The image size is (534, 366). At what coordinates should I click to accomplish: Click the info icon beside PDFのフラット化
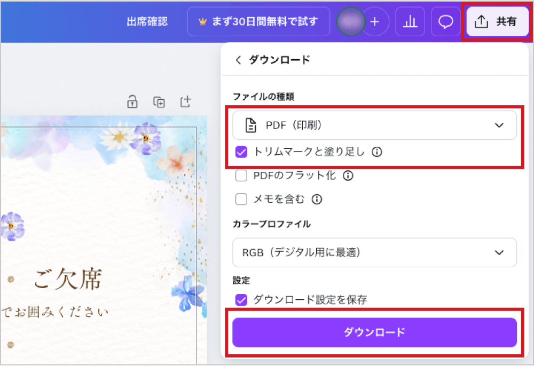(x=348, y=176)
